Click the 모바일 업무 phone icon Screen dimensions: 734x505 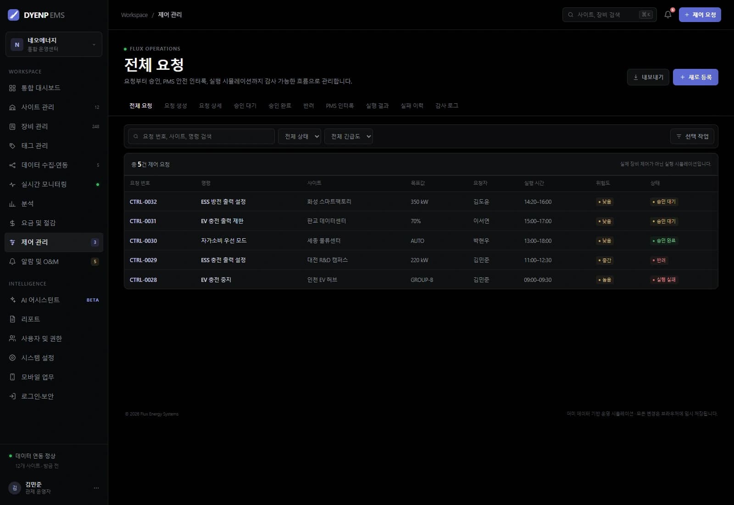pos(12,377)
